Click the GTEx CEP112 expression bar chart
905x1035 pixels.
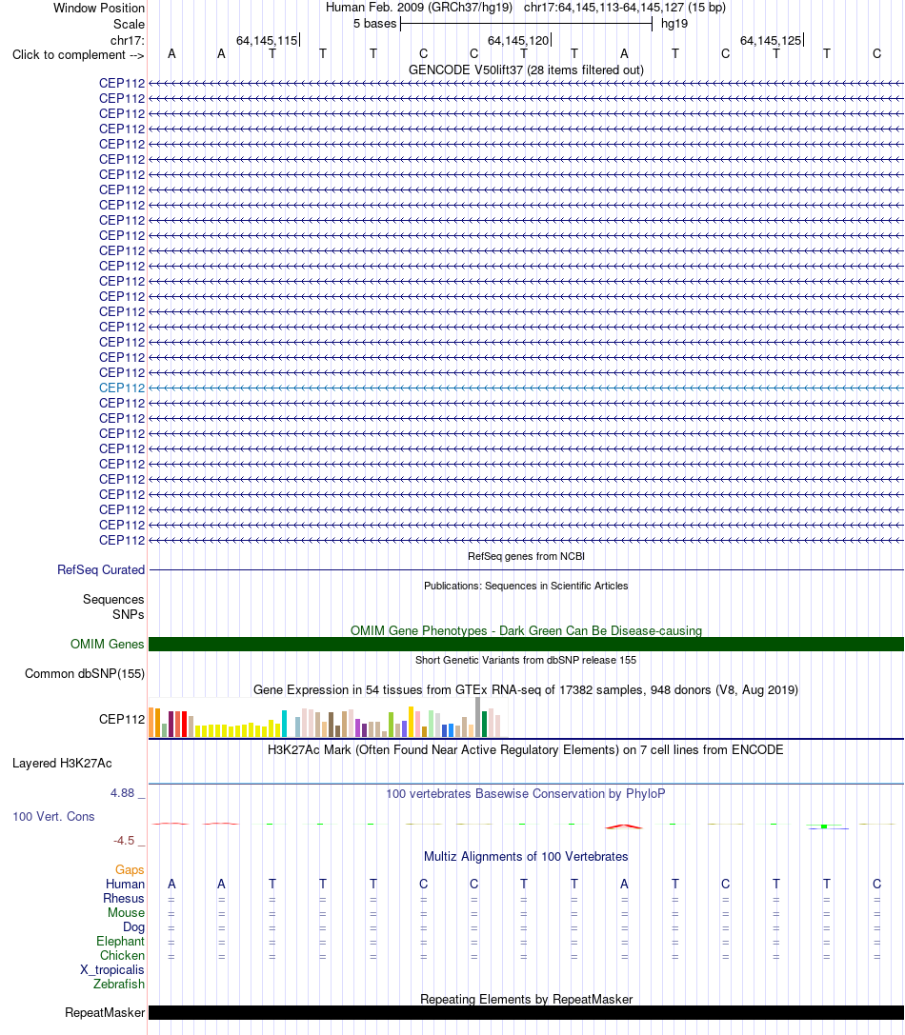coord(327,718)
